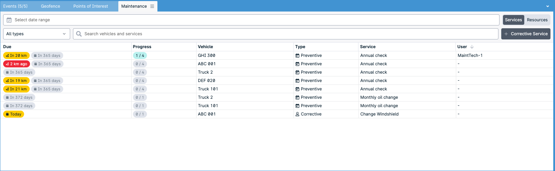This screenshot has height=171, width=555.
Task: Click the '0 / 1' progress for Change Windshield
Action: coord(140,114)
